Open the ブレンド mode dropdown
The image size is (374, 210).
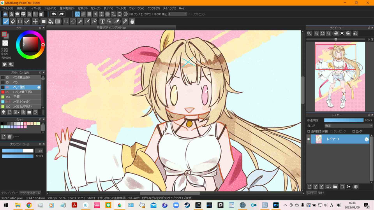pyautogui.click(x=348, y=126)
